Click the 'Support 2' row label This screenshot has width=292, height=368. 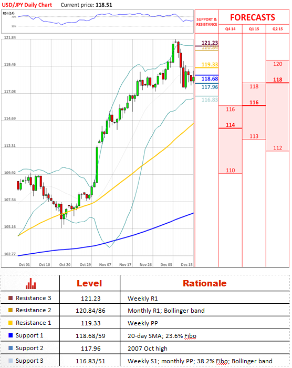[29, 349]
